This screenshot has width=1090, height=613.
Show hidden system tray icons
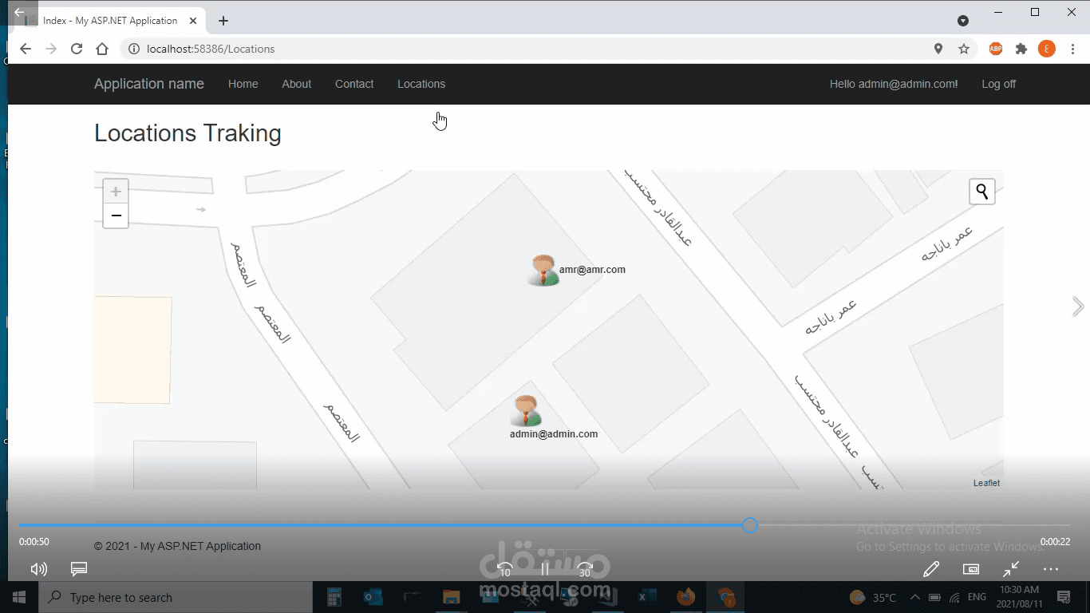coord(914,597)
